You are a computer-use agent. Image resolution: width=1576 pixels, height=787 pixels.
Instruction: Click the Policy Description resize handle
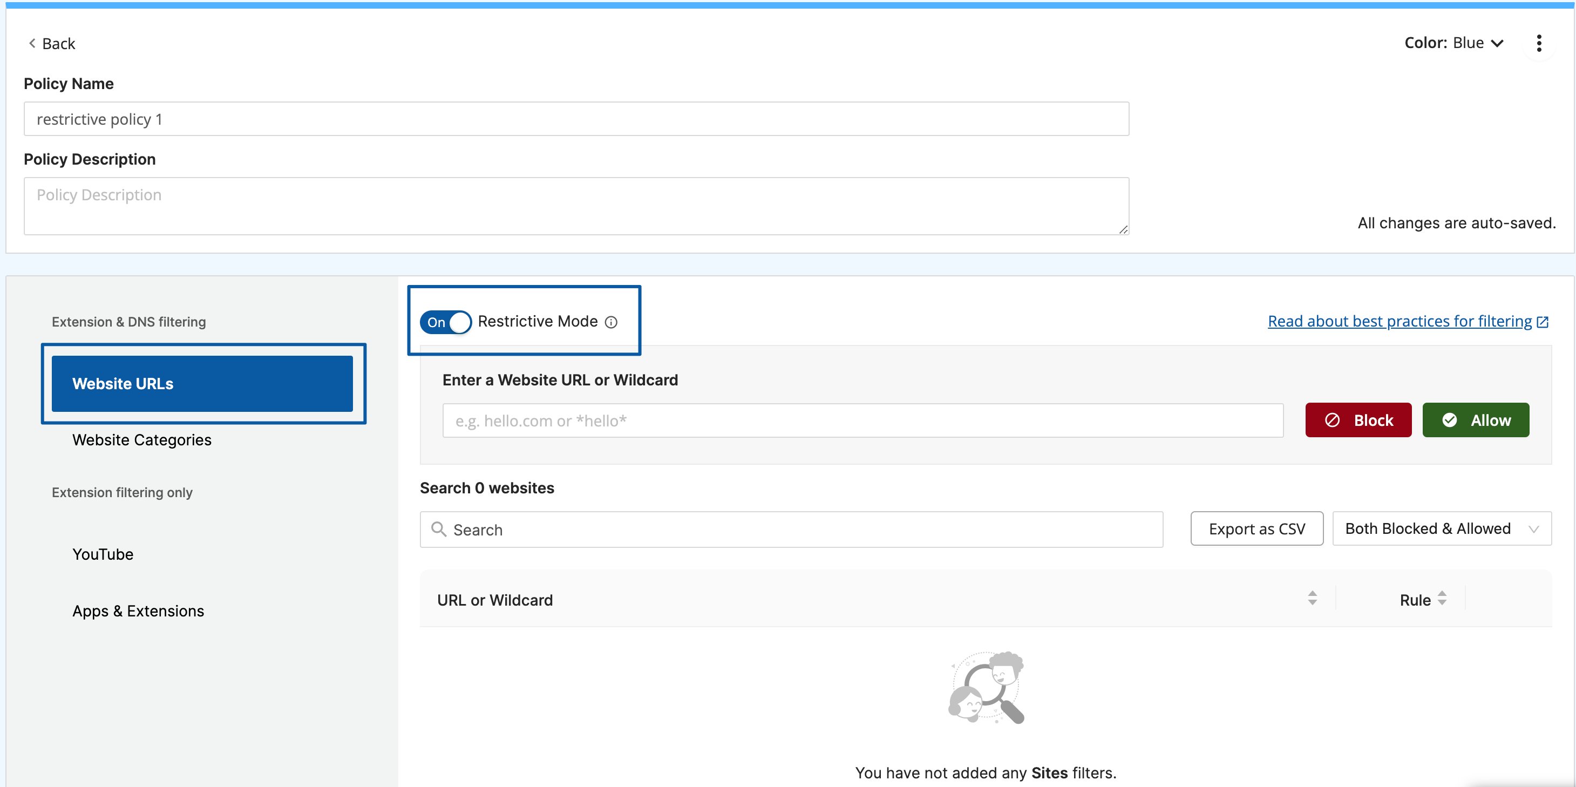pyautogui.click(x=1123, y=229)
